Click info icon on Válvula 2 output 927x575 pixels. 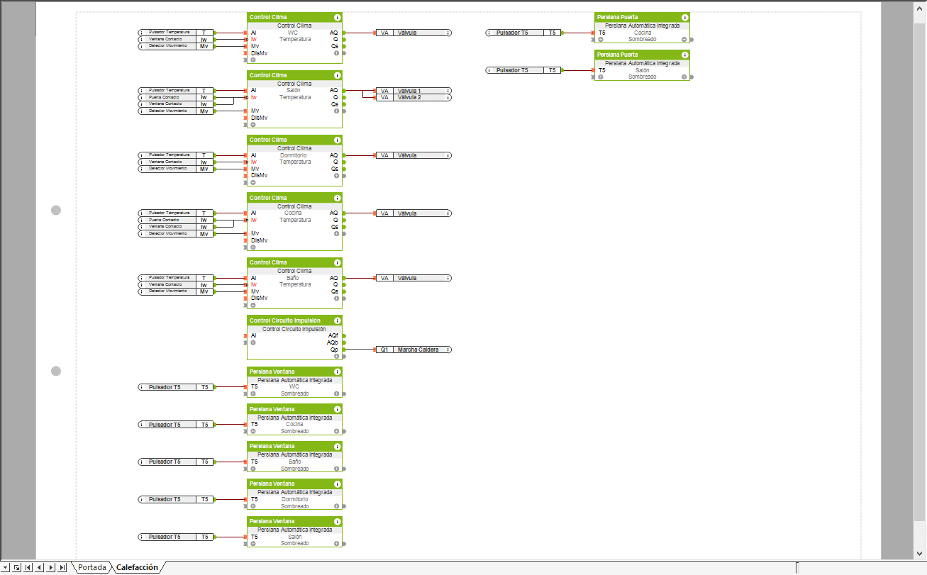point(448,97)
